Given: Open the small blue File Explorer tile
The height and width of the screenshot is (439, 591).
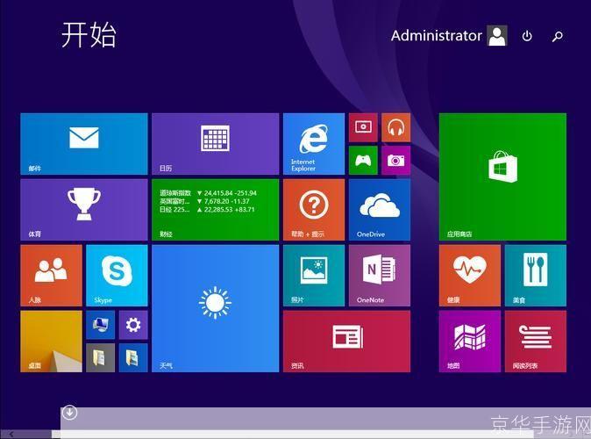Looking at the screenshot, I should click(x=133, y=358).
